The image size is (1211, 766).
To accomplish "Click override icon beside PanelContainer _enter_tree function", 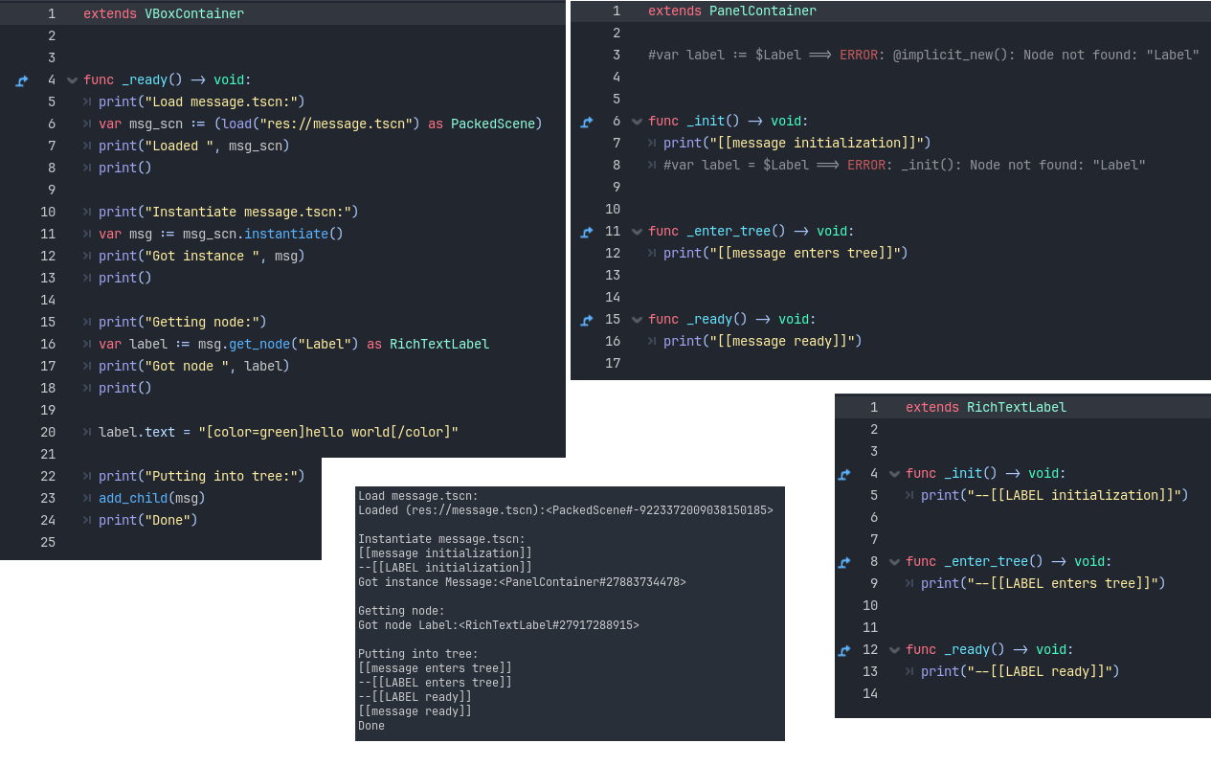I will pyautogui.click(x=587, y=232).
